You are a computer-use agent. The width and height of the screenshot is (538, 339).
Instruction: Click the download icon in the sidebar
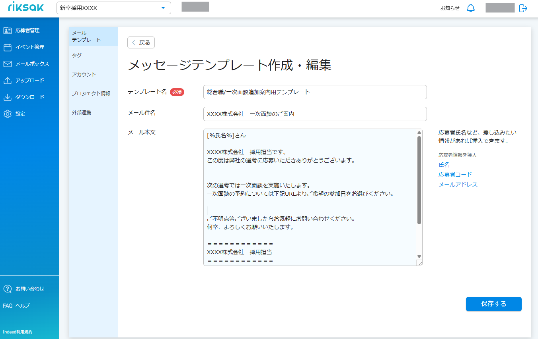click(x=7, y=97)
